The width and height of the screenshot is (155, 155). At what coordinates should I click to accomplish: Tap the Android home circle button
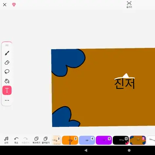[x=129, y=150]
